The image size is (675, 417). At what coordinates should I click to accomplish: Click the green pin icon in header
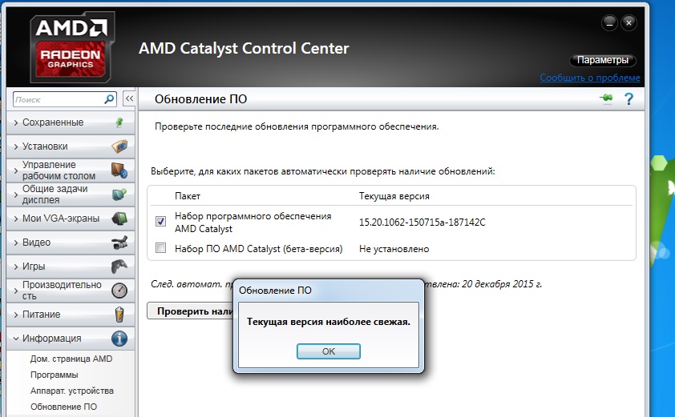click(x=605, y=98)
